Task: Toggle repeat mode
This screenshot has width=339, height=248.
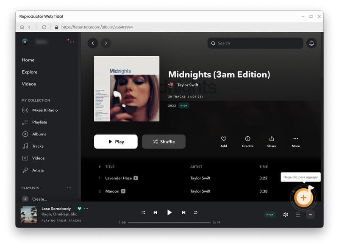Action: pos(196,212)
